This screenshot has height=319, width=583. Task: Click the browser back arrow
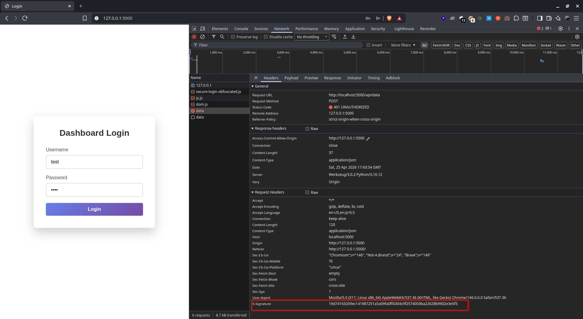click(x=7, y=18)
